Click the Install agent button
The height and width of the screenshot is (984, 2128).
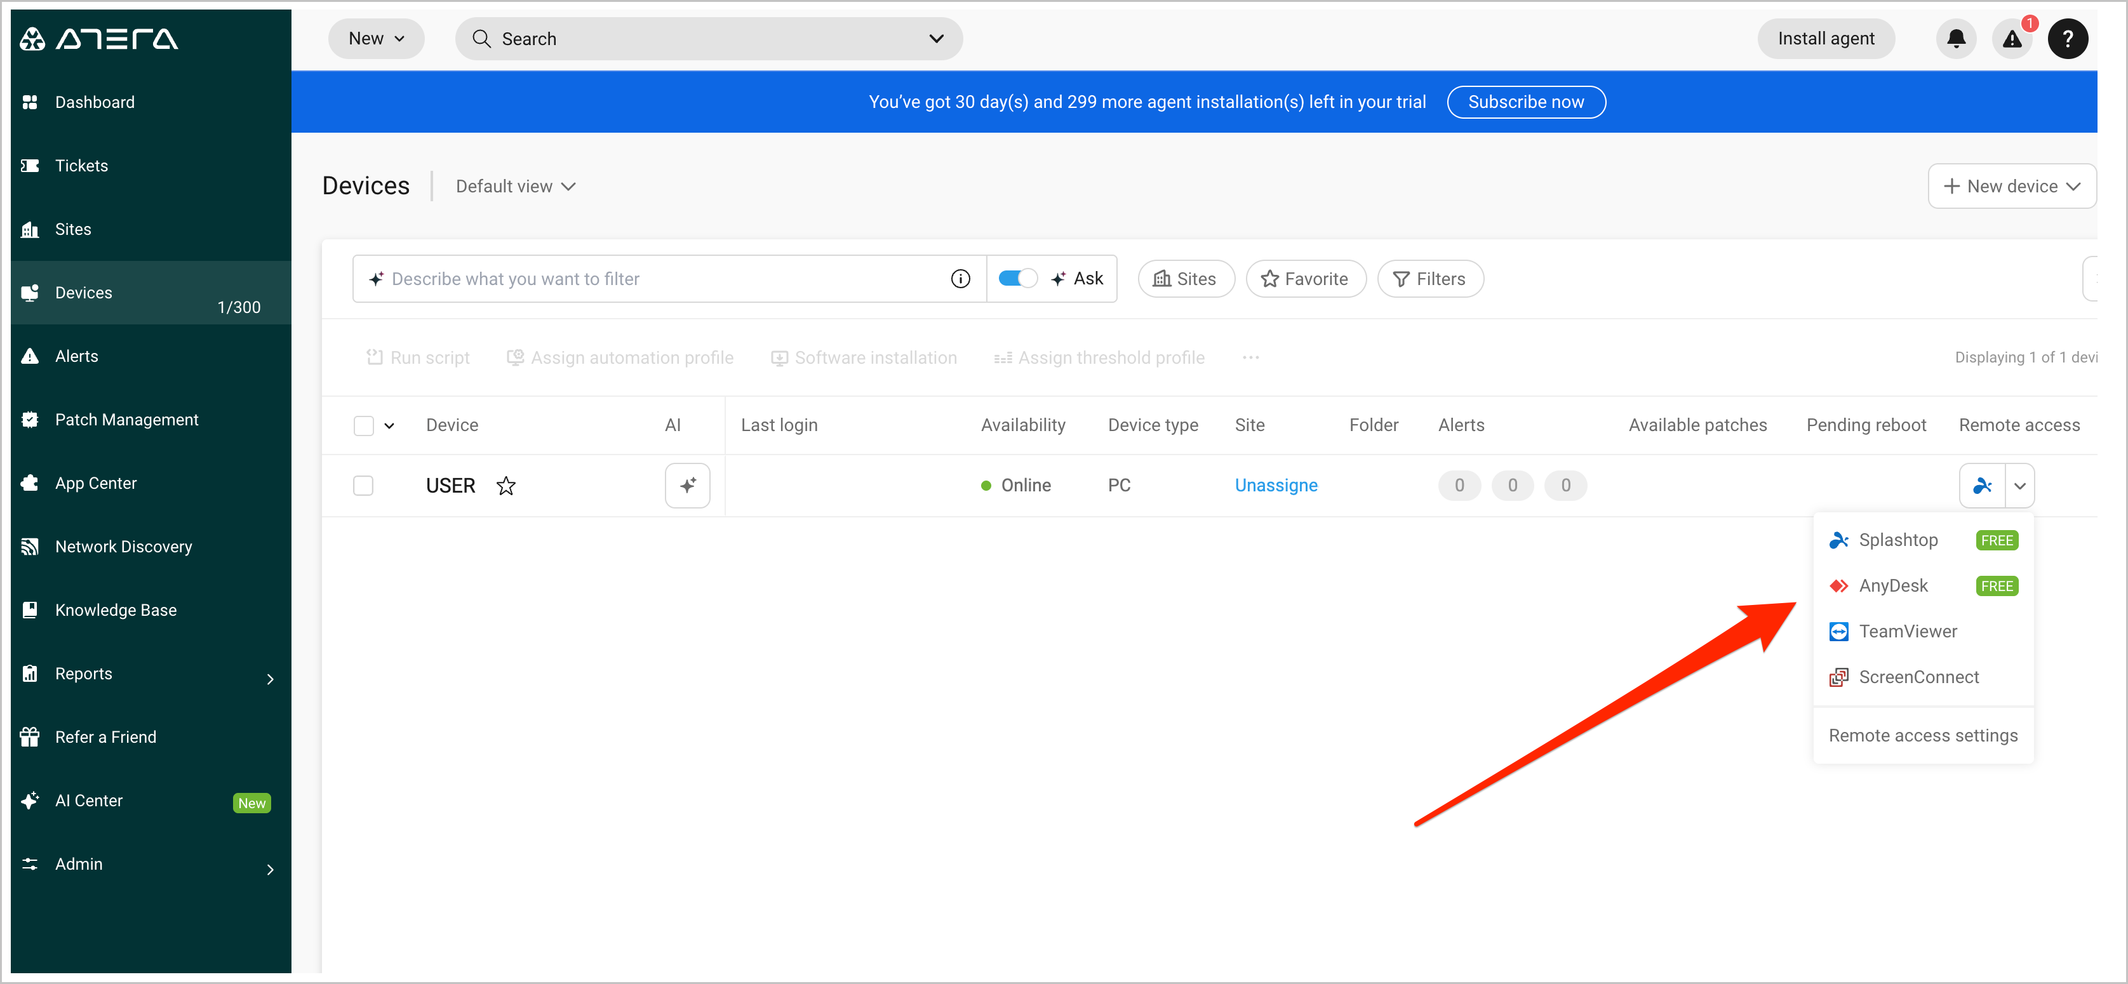tap(1825, 39)
